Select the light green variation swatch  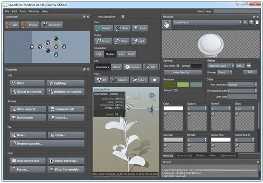[x=183, y=84]
